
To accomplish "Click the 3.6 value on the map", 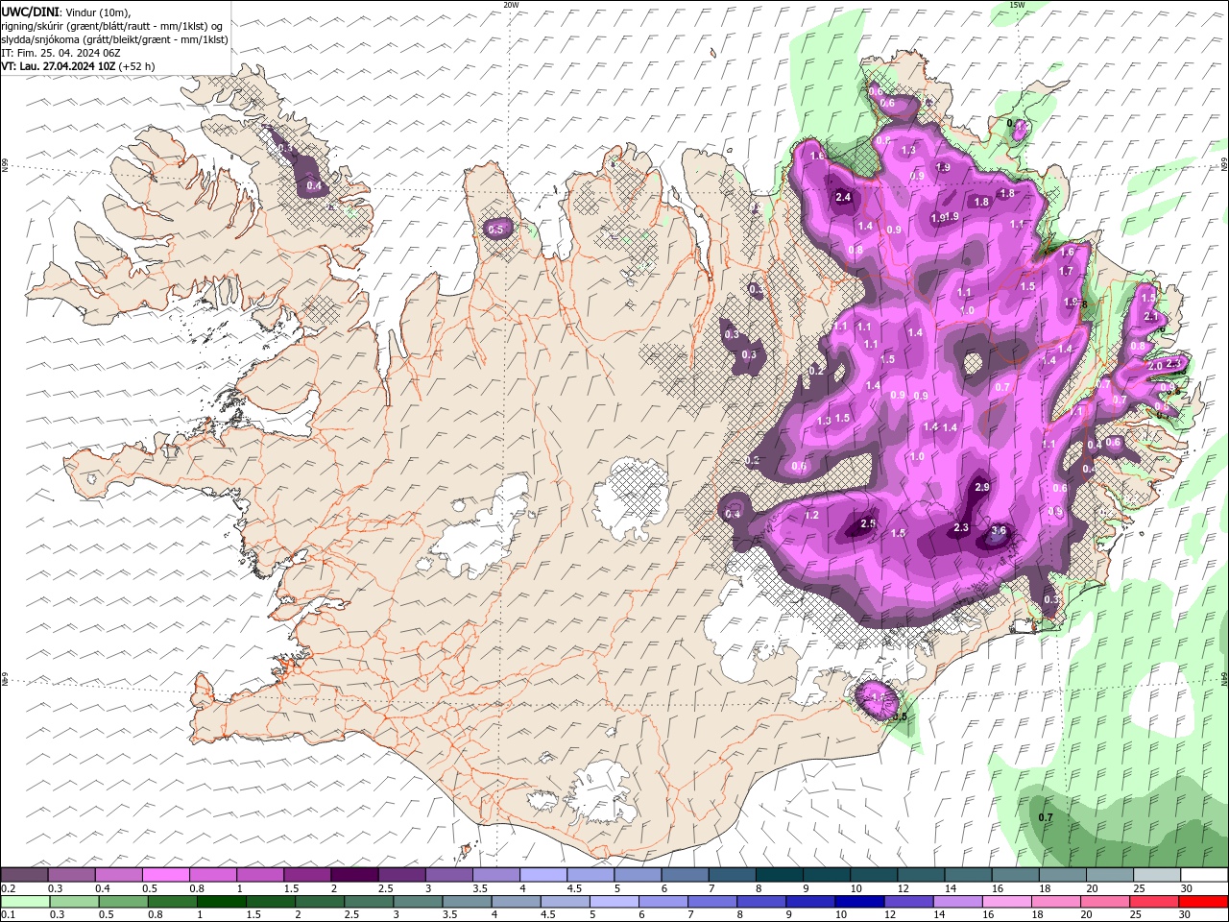I will click(999, 531).
